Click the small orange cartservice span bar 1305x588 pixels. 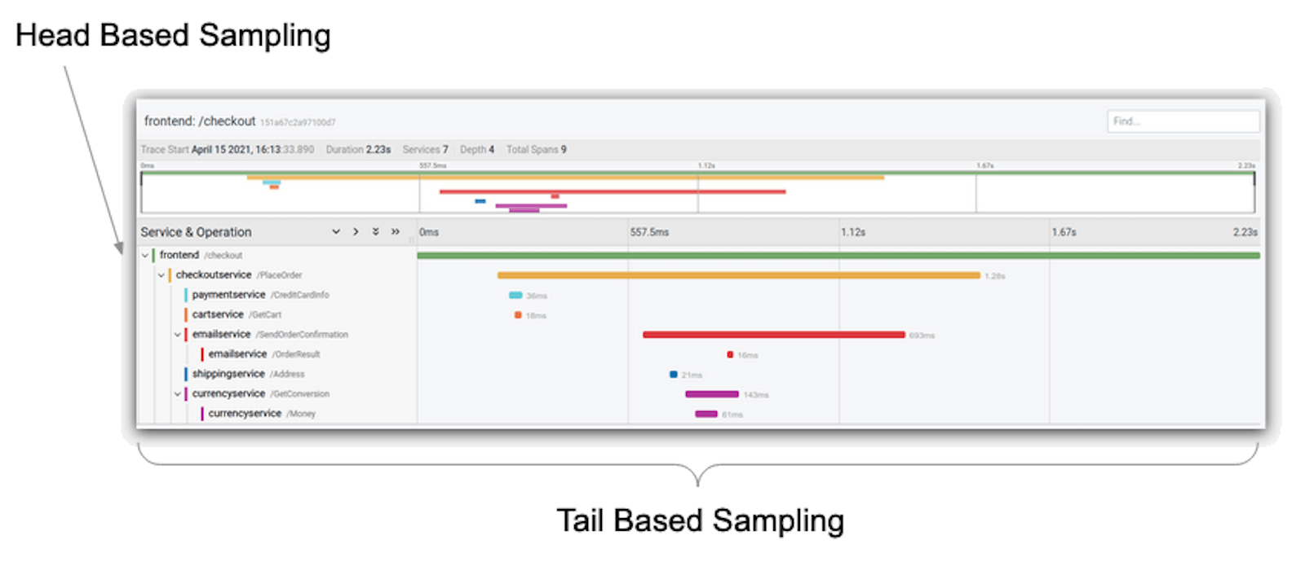coord(518,315)
